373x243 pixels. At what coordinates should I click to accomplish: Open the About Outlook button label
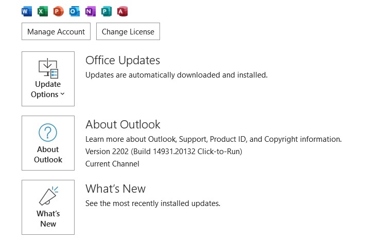coord(48,155)
